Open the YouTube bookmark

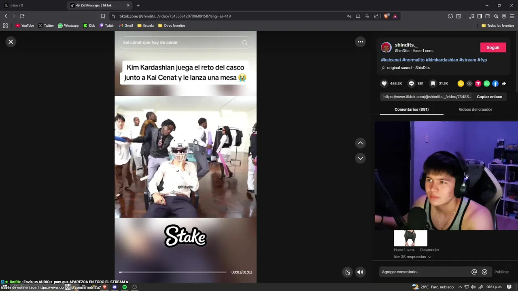point(25,25)
